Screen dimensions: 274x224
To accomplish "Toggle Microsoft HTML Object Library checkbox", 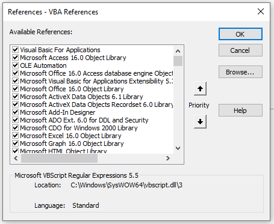I will (x=15, y=151).
